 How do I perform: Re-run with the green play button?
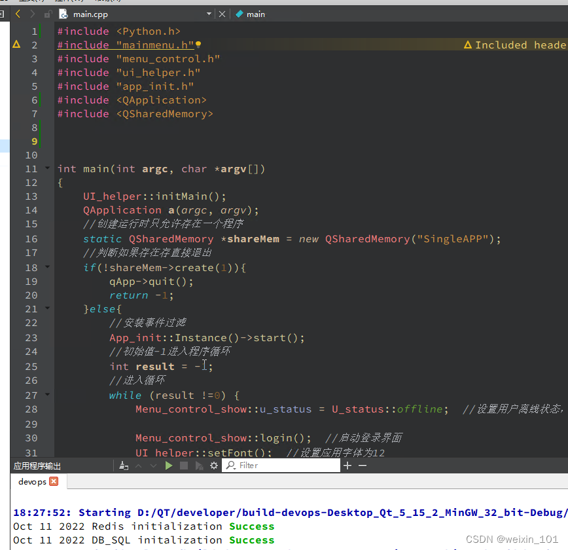[168, 466]
